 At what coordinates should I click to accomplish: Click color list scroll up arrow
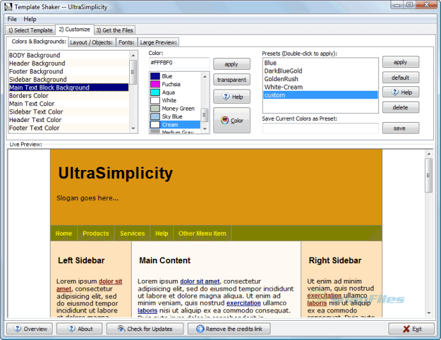205,77
